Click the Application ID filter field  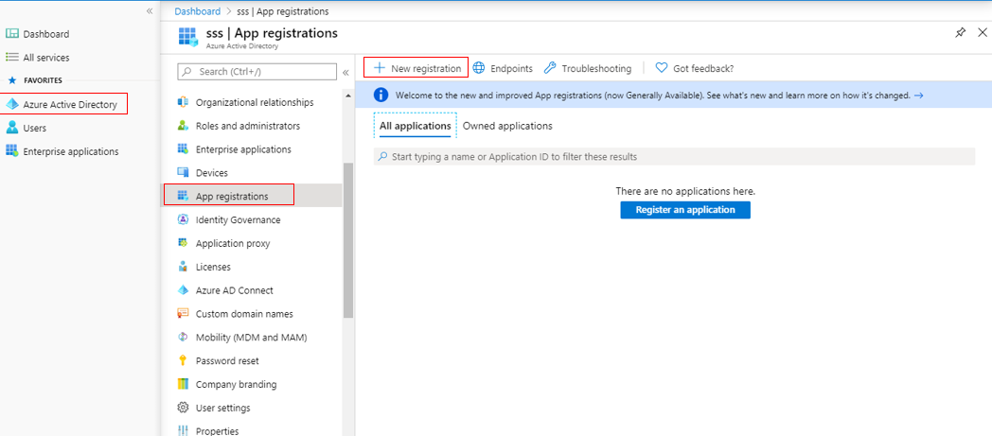[x=674, y=157]
